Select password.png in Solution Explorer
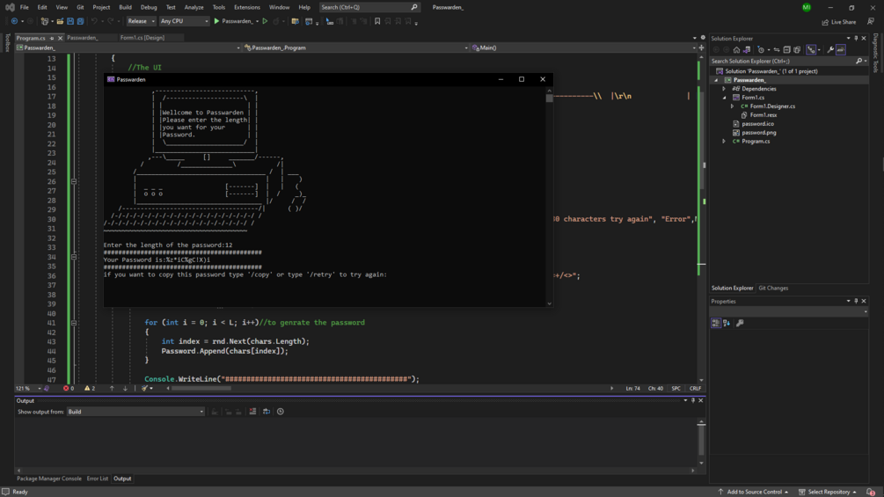Image resolution: width=884 pixels, height=497 pixels. coord(758,133)
